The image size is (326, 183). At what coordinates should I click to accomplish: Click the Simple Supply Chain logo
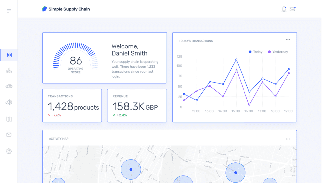coord(66,9)
